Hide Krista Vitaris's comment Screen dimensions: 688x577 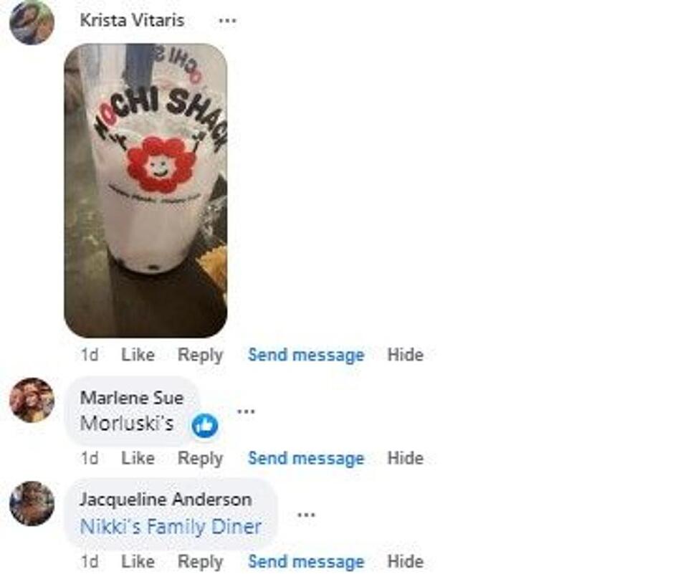pos(405,355)
